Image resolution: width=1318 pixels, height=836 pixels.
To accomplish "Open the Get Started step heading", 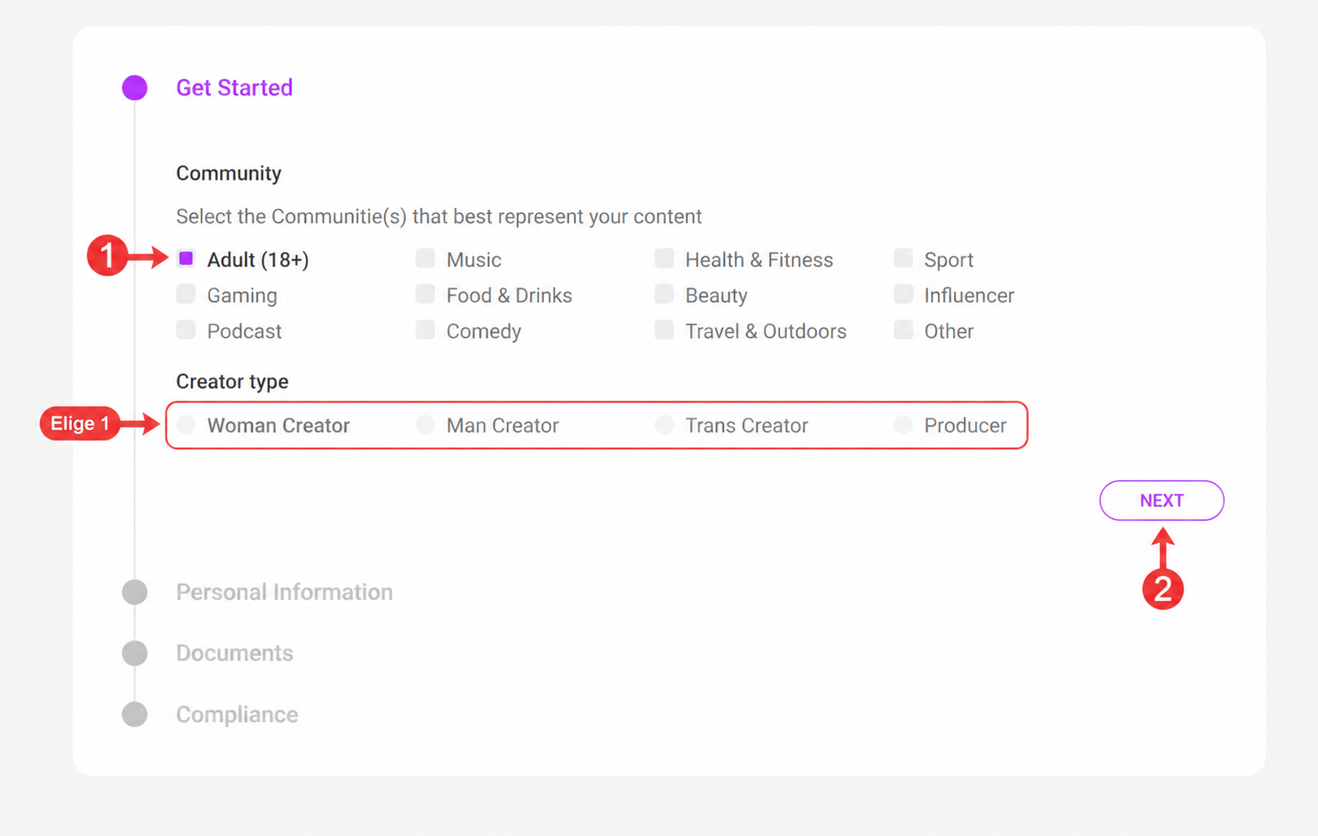I will point(234,88).
